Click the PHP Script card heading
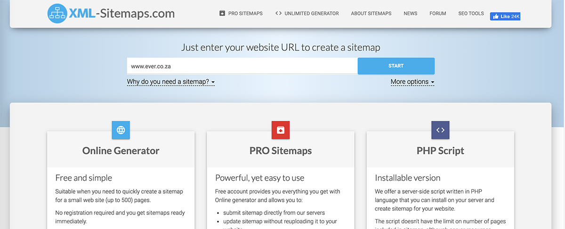This screenshot has width=565, height=229. (440, 151)
